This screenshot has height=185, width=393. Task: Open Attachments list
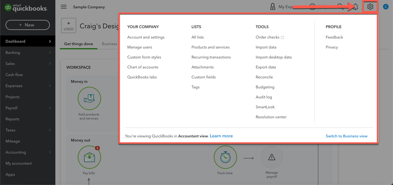203,67
